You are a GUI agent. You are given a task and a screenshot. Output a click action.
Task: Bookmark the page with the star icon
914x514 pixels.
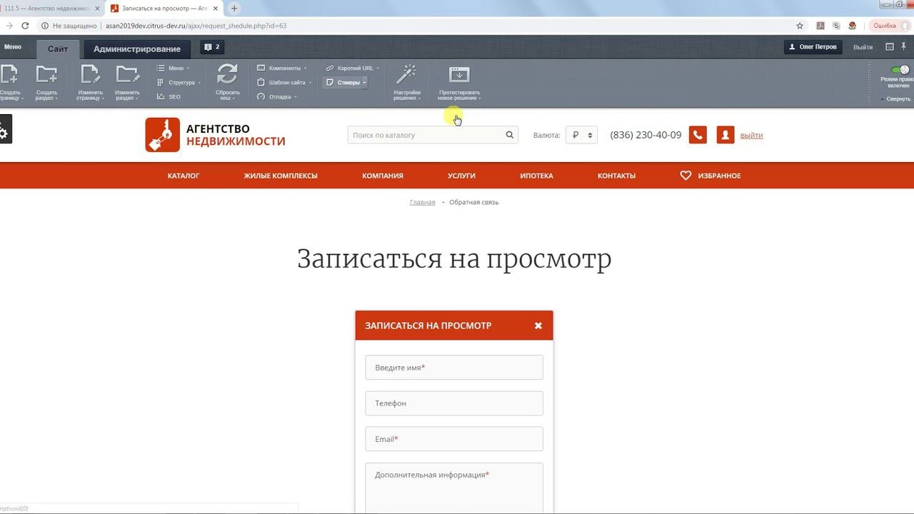coord(800,26)
